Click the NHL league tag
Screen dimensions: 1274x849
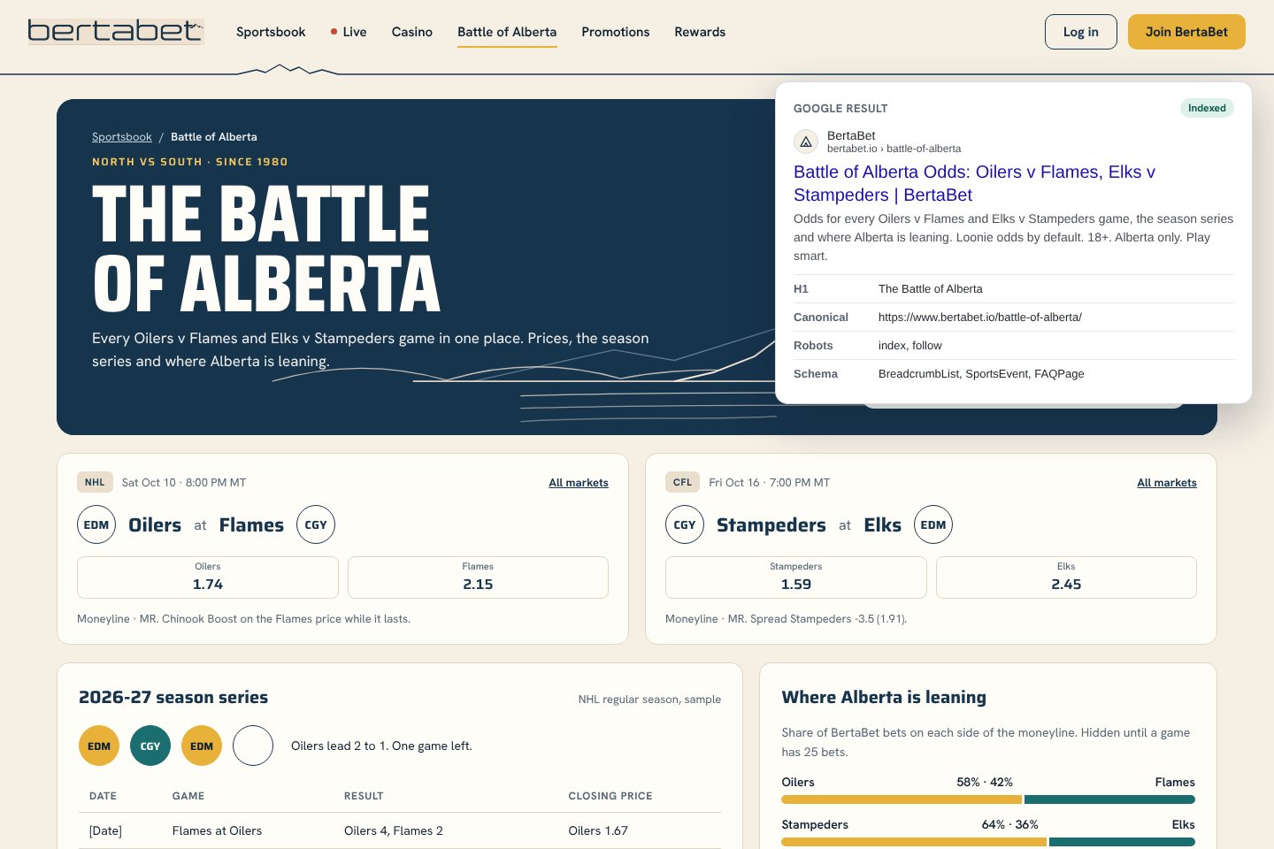pyautogui.click(x=95, y=482)
